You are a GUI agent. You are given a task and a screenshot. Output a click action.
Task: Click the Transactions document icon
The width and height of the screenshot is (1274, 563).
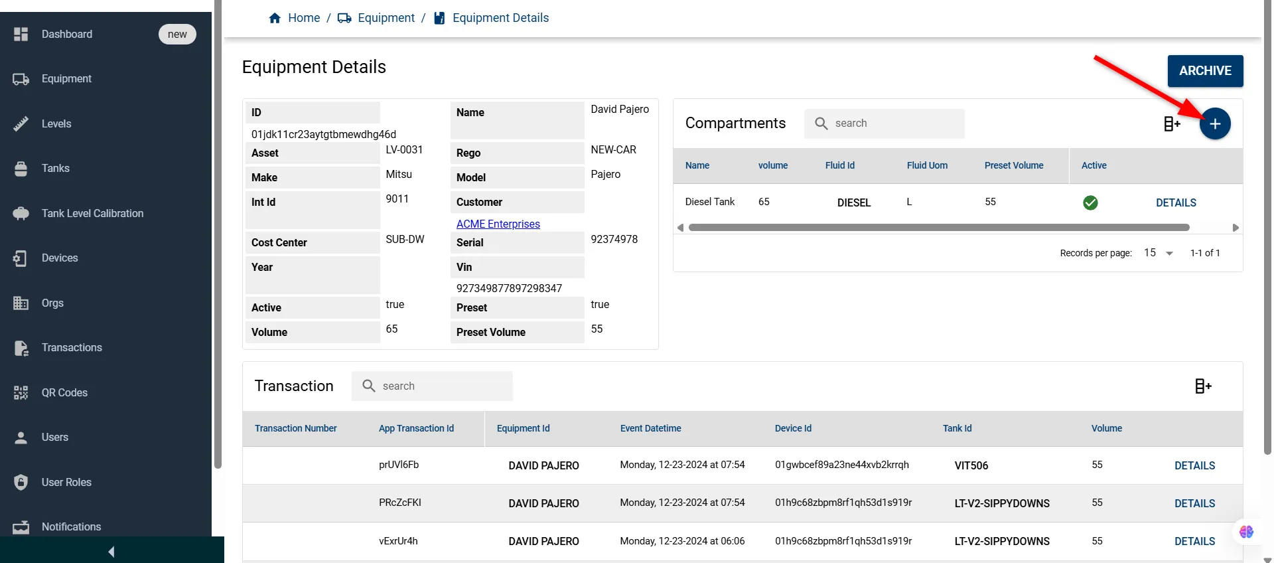(x=21, y=348)
